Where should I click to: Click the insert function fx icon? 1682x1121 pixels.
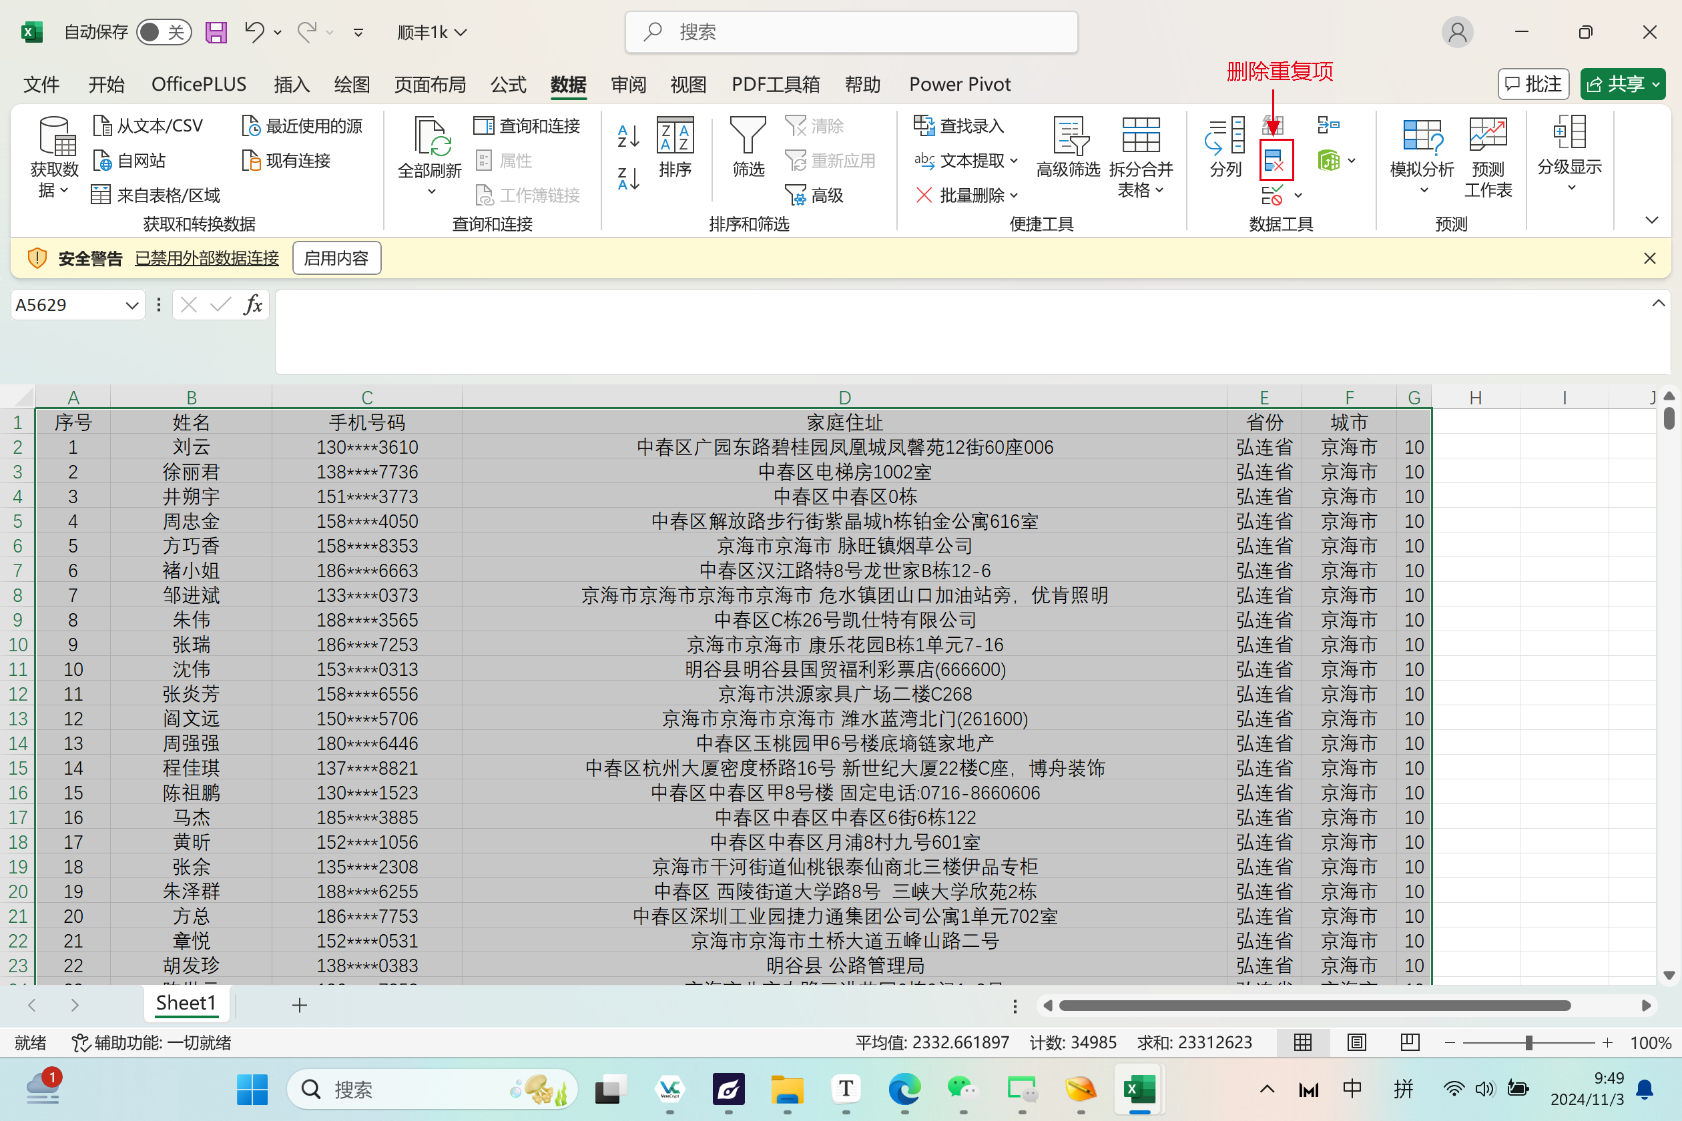coord(252,306)
